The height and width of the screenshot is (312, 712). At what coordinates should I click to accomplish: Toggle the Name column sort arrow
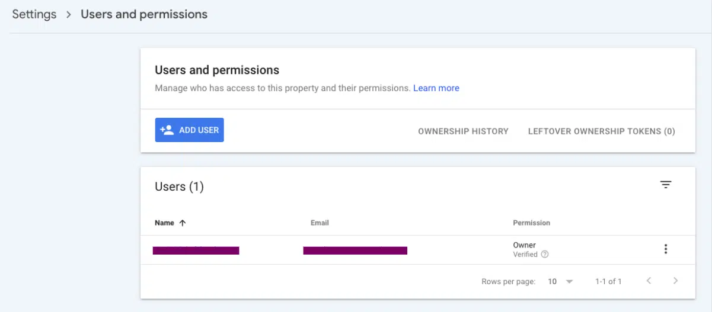coord(183,223)
